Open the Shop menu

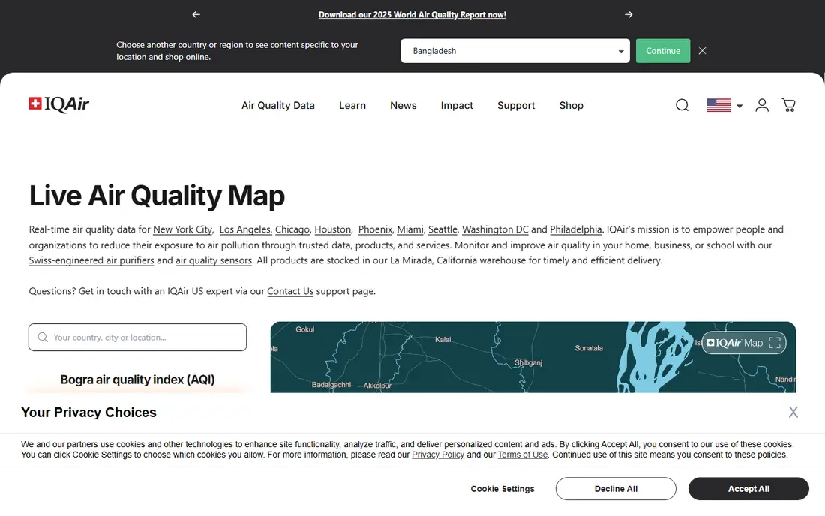(x=571, y=105)
